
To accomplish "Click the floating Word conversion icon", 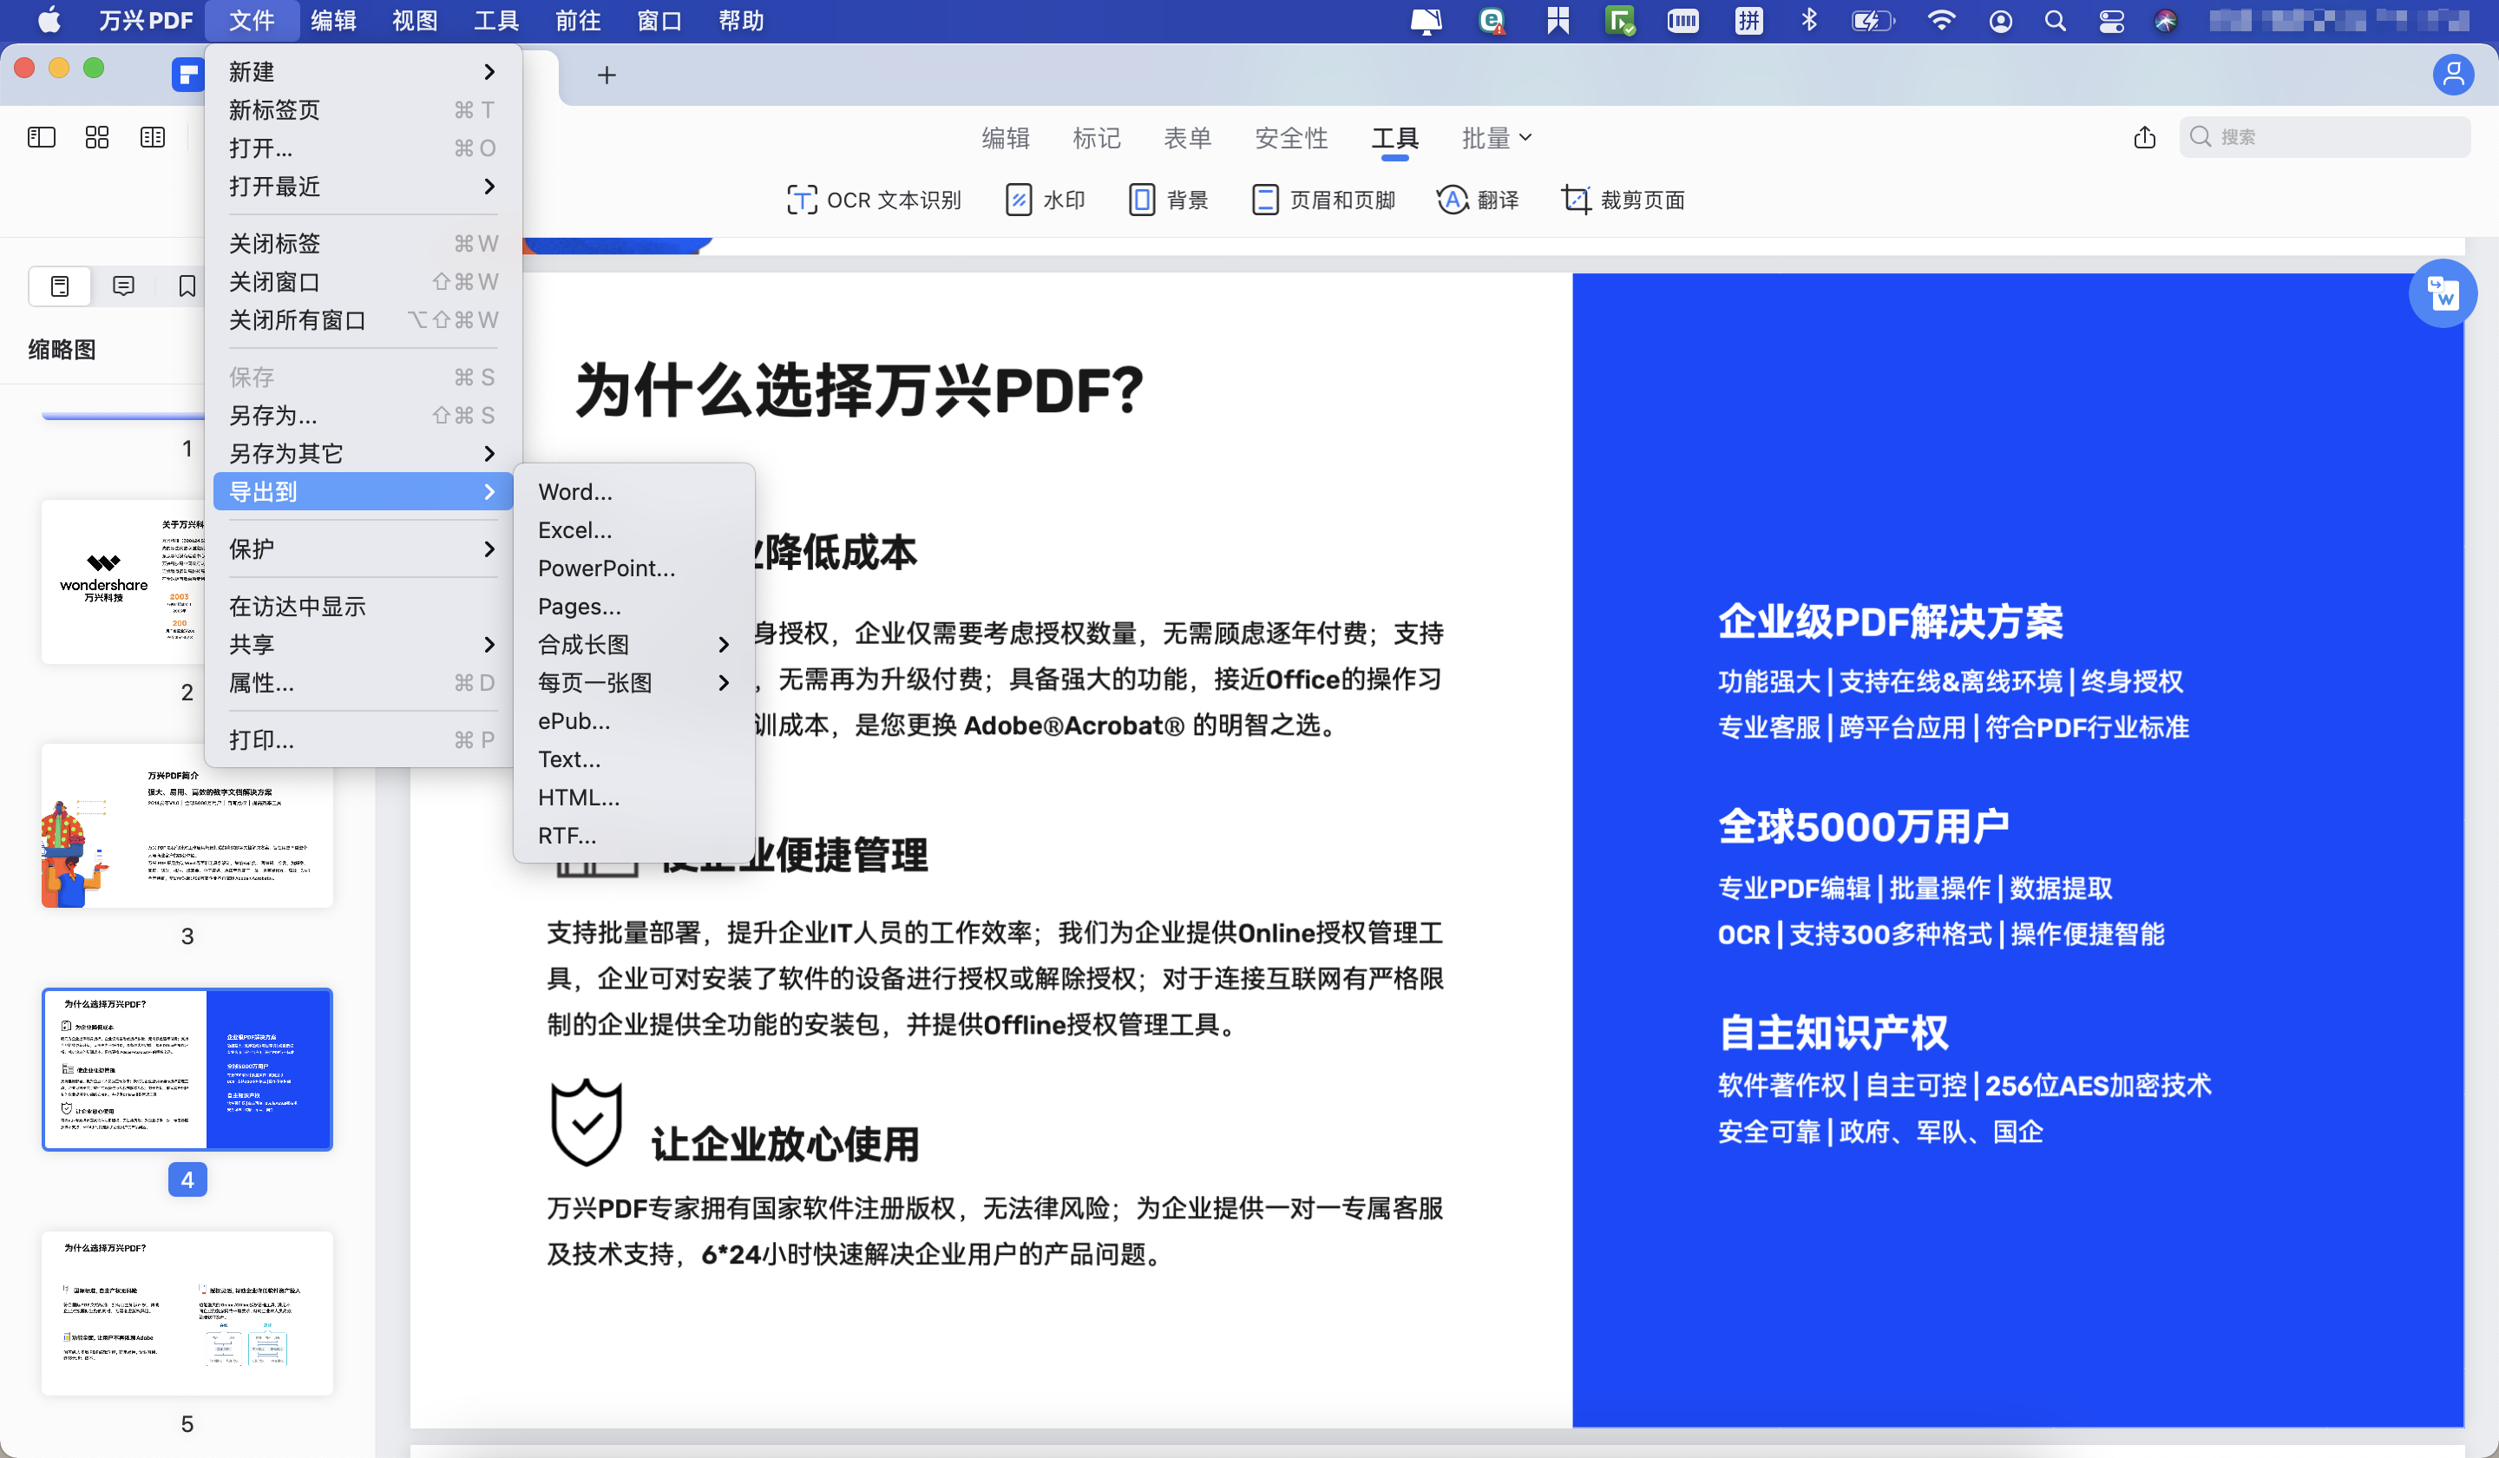I will click(2443, 293).
